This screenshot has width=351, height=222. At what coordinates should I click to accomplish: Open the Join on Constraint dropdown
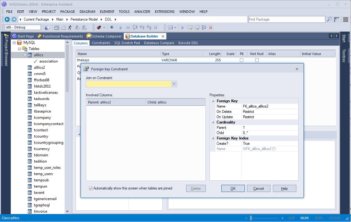(x=174, y=84)
